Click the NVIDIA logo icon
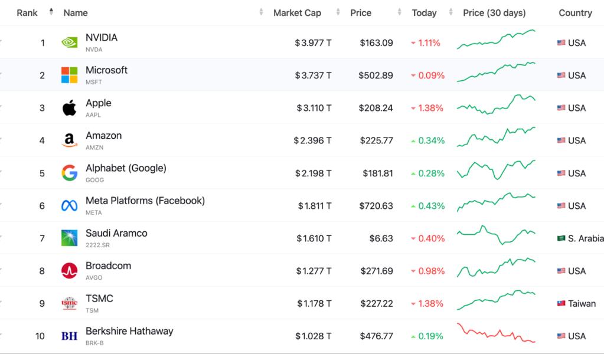Image resolution: width=604 pixels, height=354 pixels. pos(69,41)
